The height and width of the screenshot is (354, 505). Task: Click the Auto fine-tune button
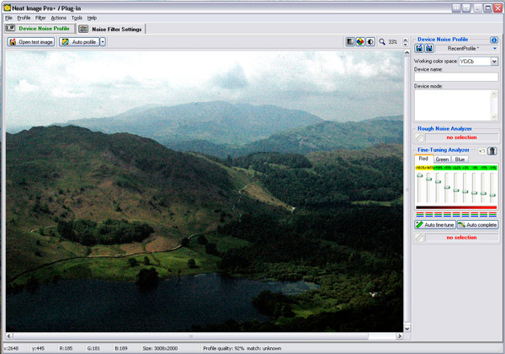point(435,225)
